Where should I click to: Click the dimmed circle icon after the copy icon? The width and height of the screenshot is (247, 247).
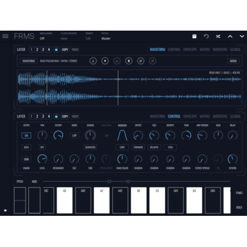[153, 61]
